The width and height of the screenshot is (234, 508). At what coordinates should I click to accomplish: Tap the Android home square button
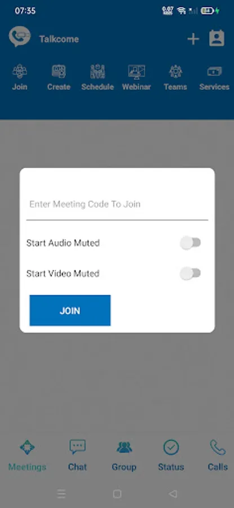[x=117, y=494]
